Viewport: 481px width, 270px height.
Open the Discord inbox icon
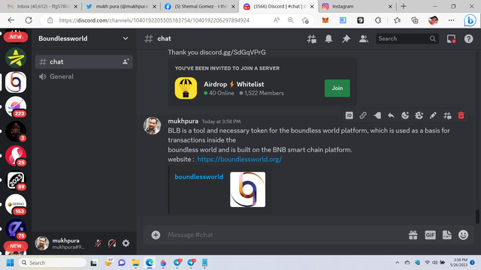[x=451, y=39]
